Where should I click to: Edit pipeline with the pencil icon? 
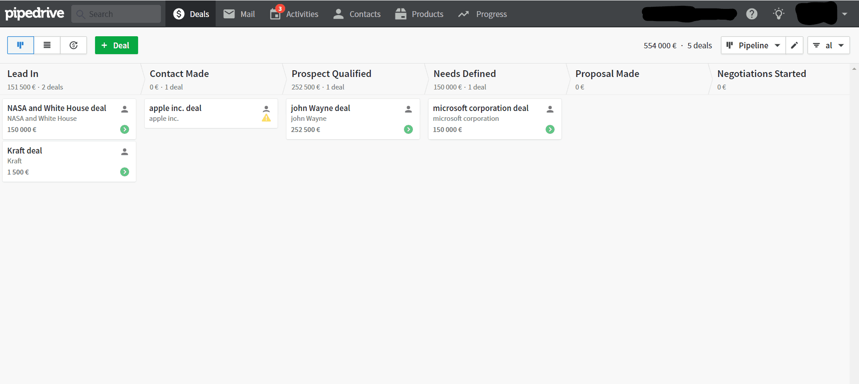(794, 45)
